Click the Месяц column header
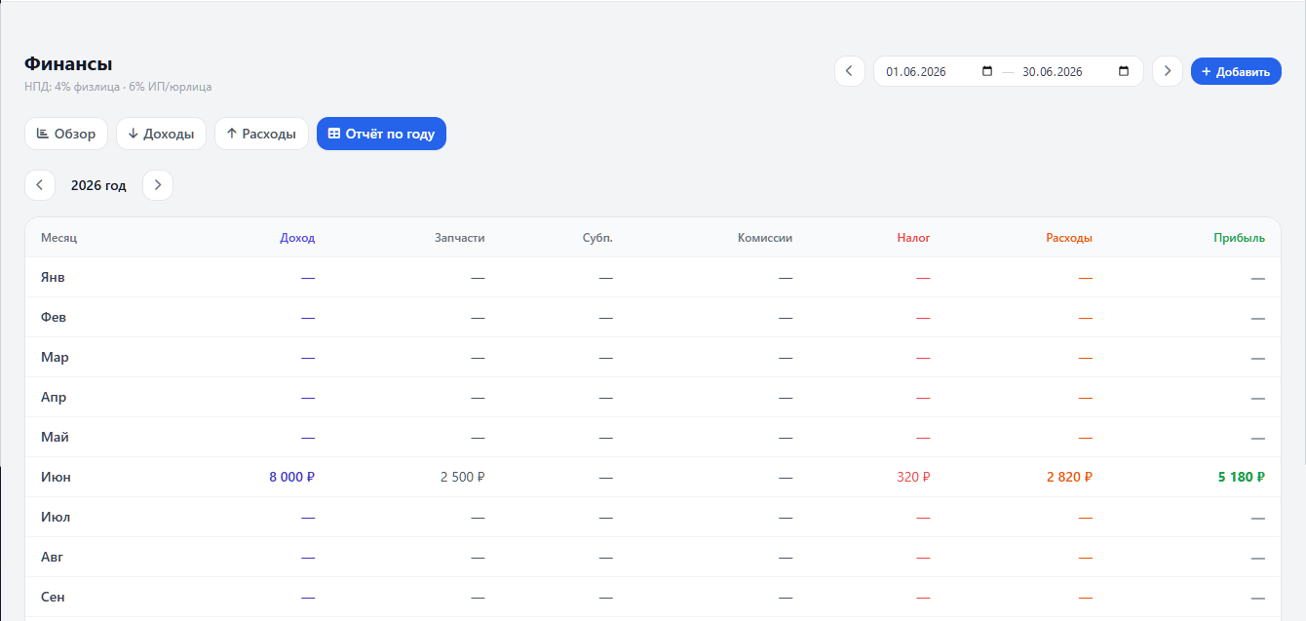The image size is (1306, 621). click(x=58, y=238)
